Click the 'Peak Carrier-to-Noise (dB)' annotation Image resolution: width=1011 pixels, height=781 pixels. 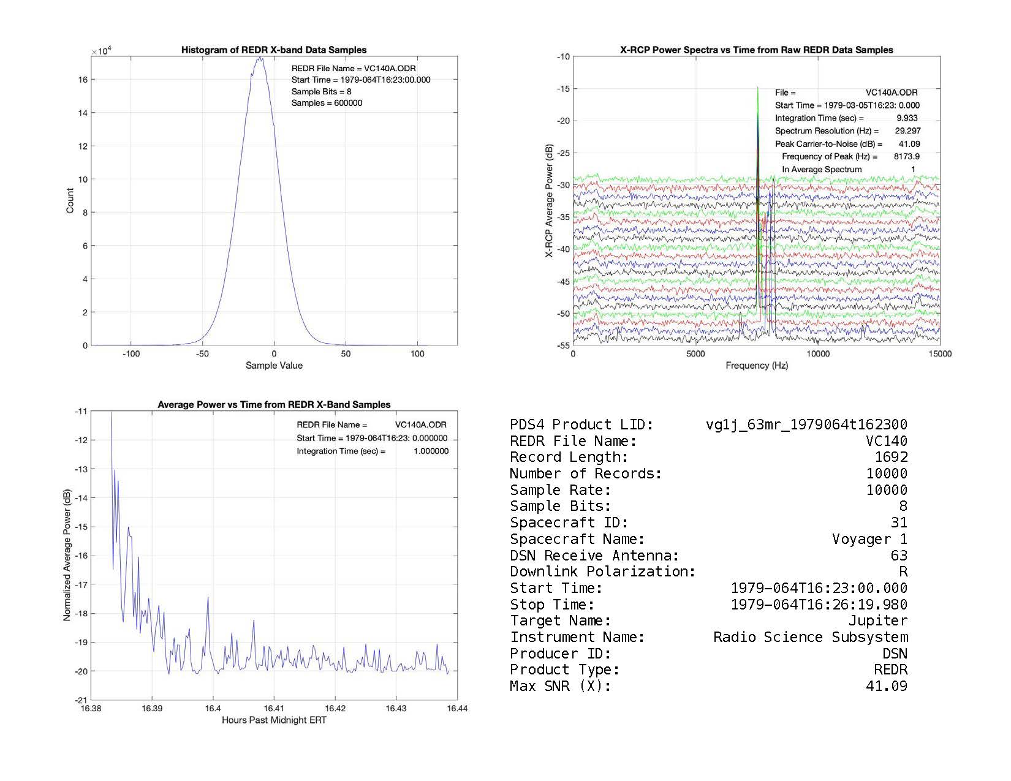(828, 144)
